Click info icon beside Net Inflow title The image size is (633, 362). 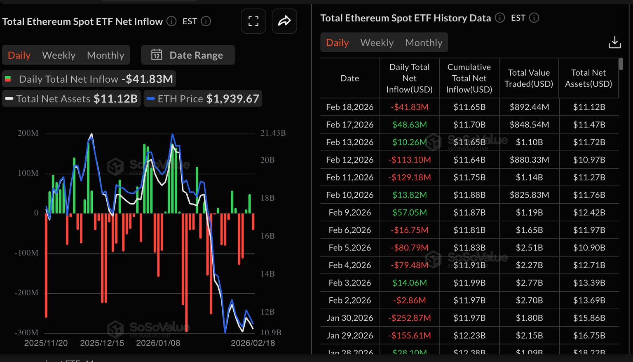171,21
